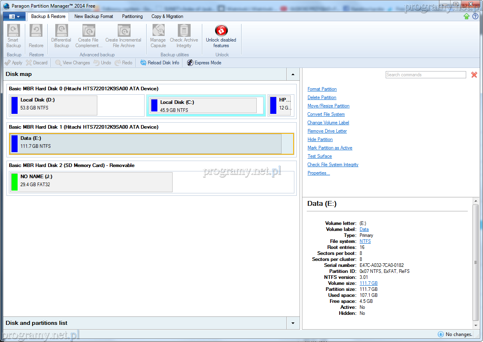This screenshot has width=483, height=342.
Task: Click the Unlock disabled features icon
Action: tap(221, 31)
